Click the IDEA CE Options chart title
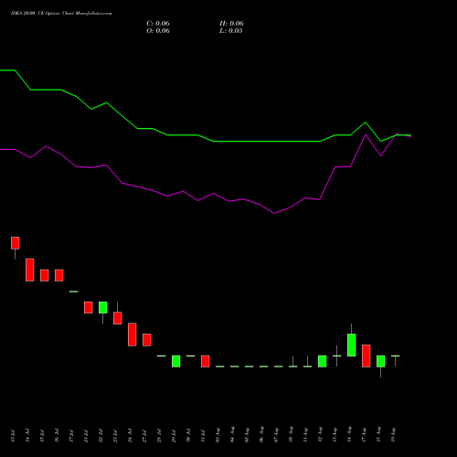457x457 pixels. coord(61,14)
